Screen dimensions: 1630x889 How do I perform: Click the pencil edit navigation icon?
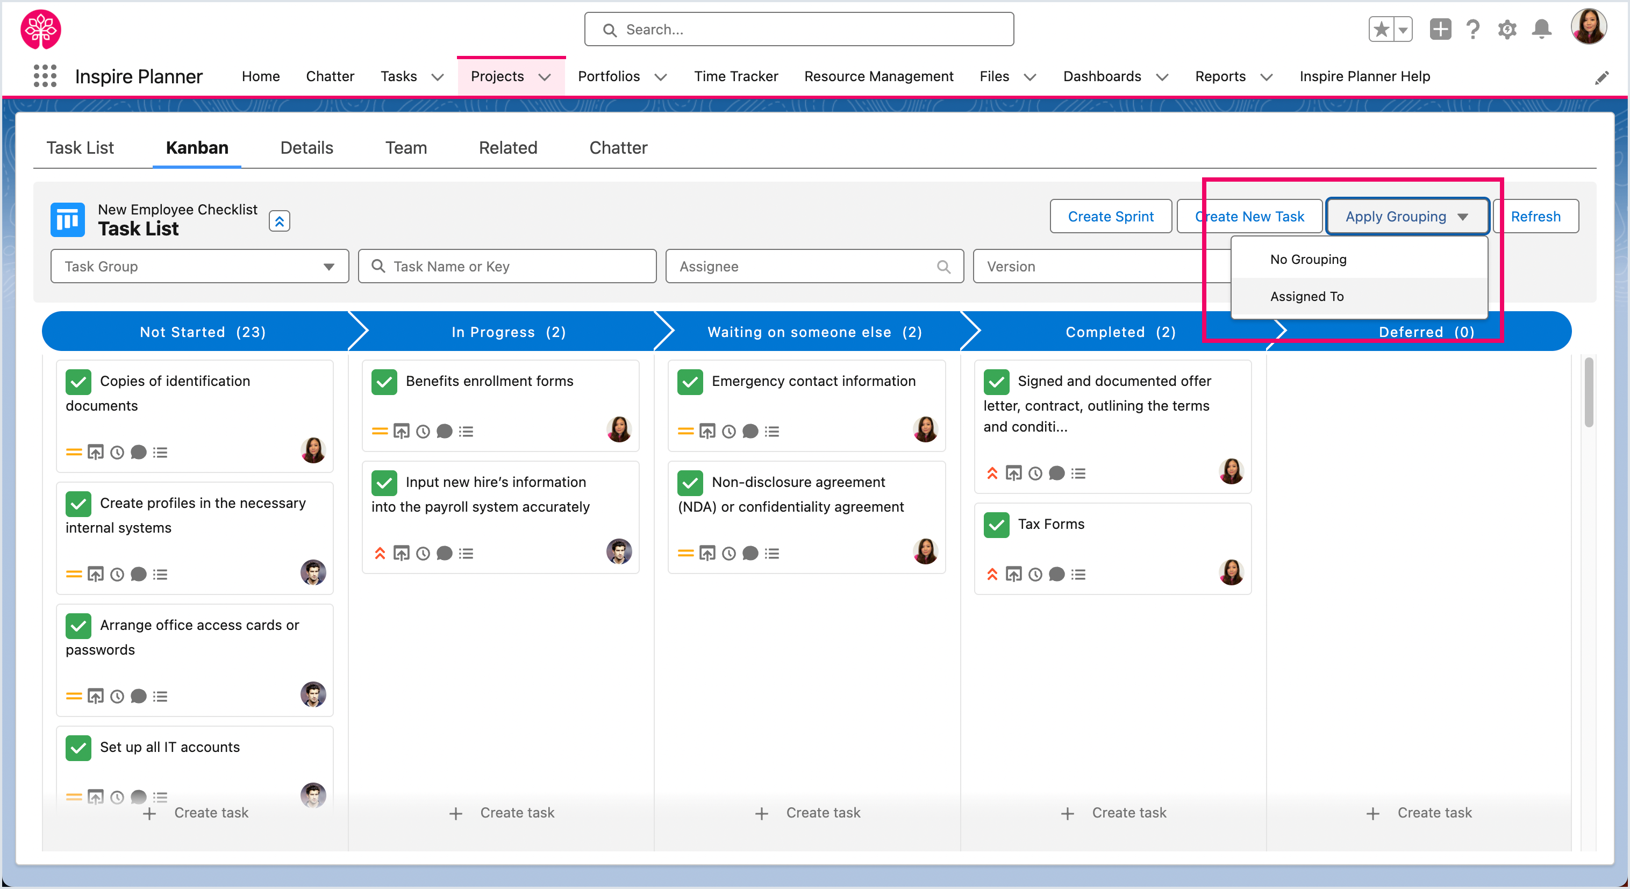pos(1602,78)
